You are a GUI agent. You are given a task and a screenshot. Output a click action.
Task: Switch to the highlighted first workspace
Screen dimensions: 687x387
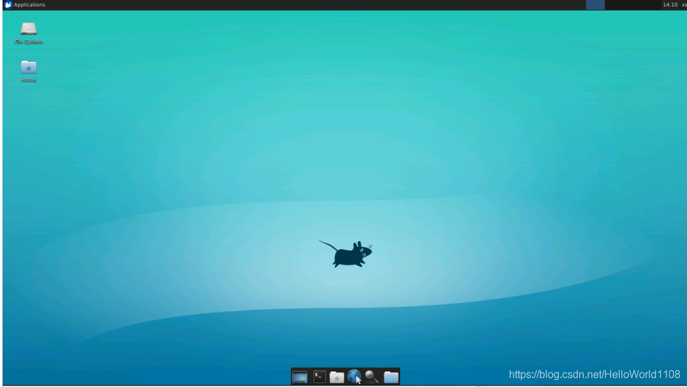[596, 5]
